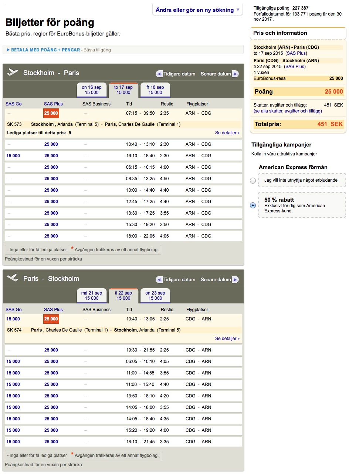This screenshot has height=474, width=349.
Task: Expand 'Se detaljer' for outbound flight SK 573
Action: [x=227, y=133]
